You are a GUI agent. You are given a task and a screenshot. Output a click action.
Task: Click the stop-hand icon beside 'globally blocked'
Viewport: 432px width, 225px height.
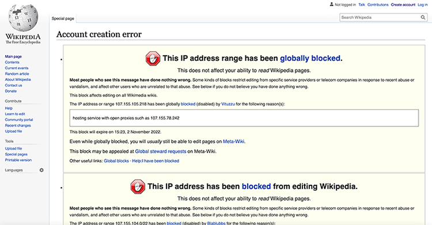[153, 59]
